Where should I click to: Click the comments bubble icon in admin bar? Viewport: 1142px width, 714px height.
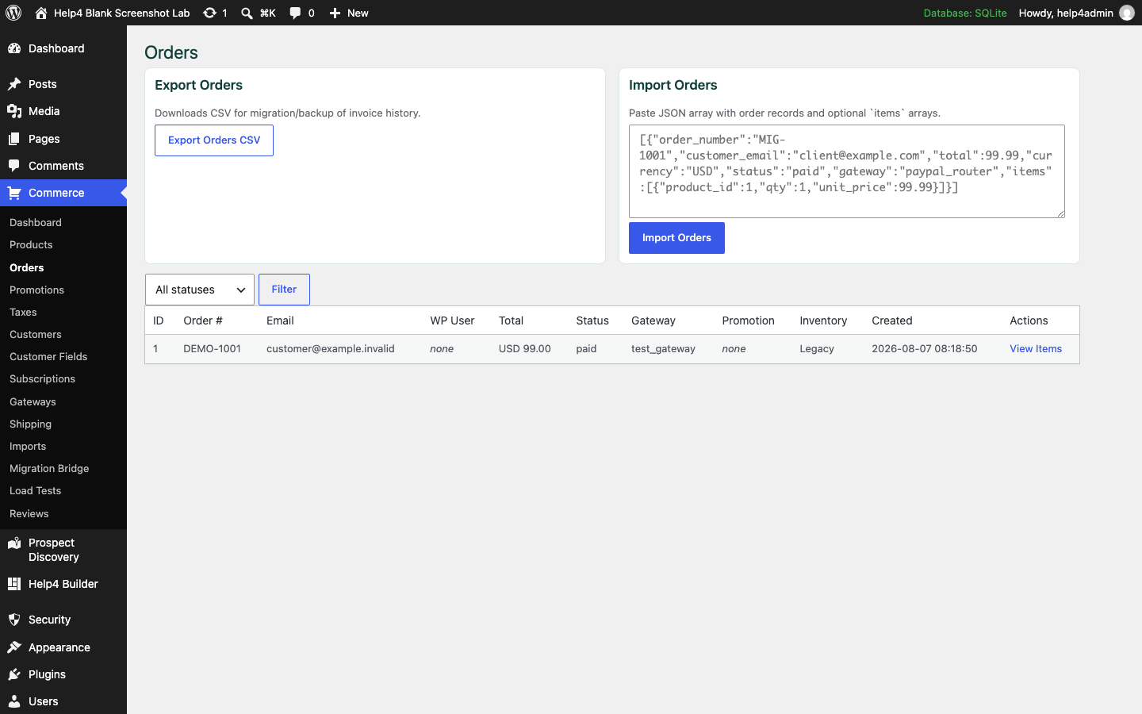pyautogui.click(x=295, y=13)
